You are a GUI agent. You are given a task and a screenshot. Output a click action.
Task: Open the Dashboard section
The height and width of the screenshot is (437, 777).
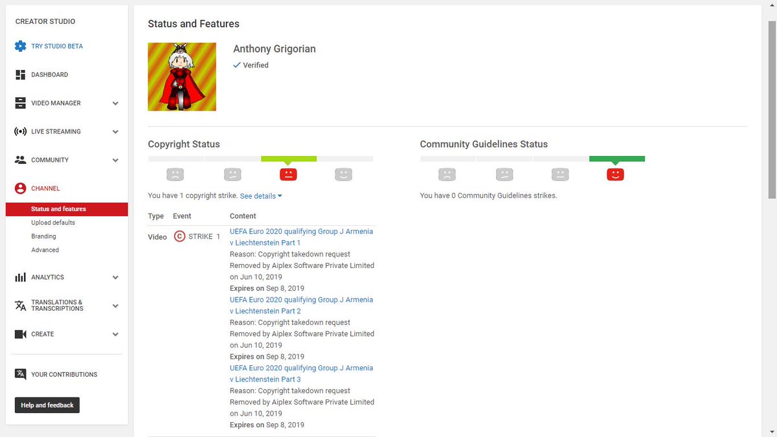point(49,74)
